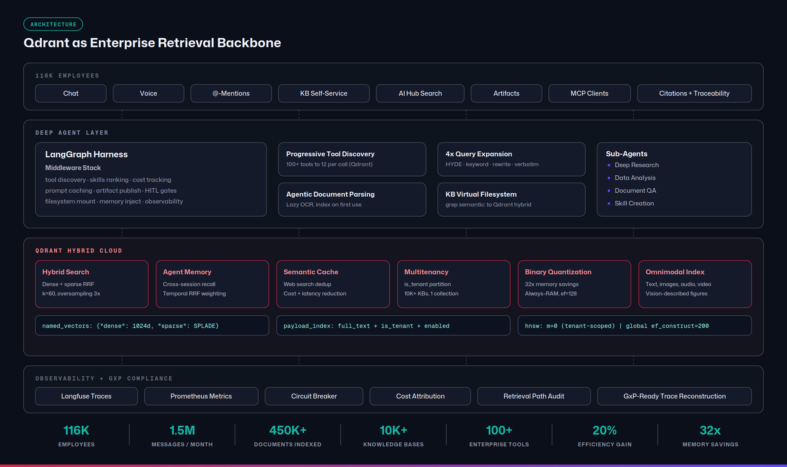
Task: Click GxP-Ready Trace Reconstruction pill
Action: 675,396
